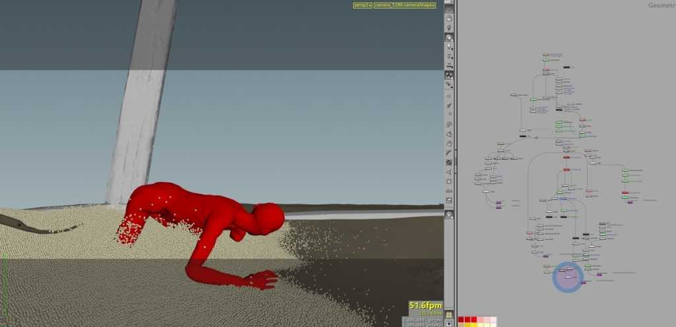Select the node inside the blue circle
Screen dimensions: 676x327
(x=567, y=276)
